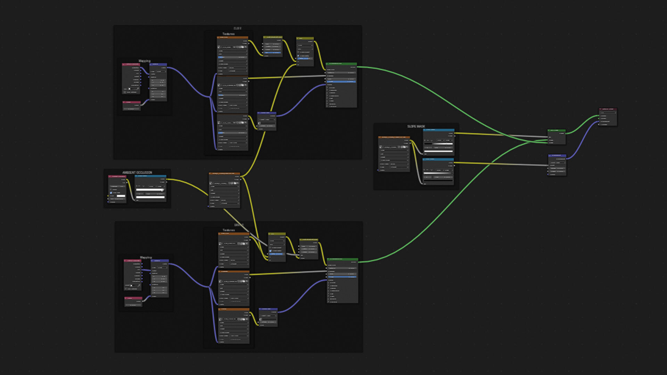Toggle the checked checkbox in CLIFF Mix node

coord(298,56)
